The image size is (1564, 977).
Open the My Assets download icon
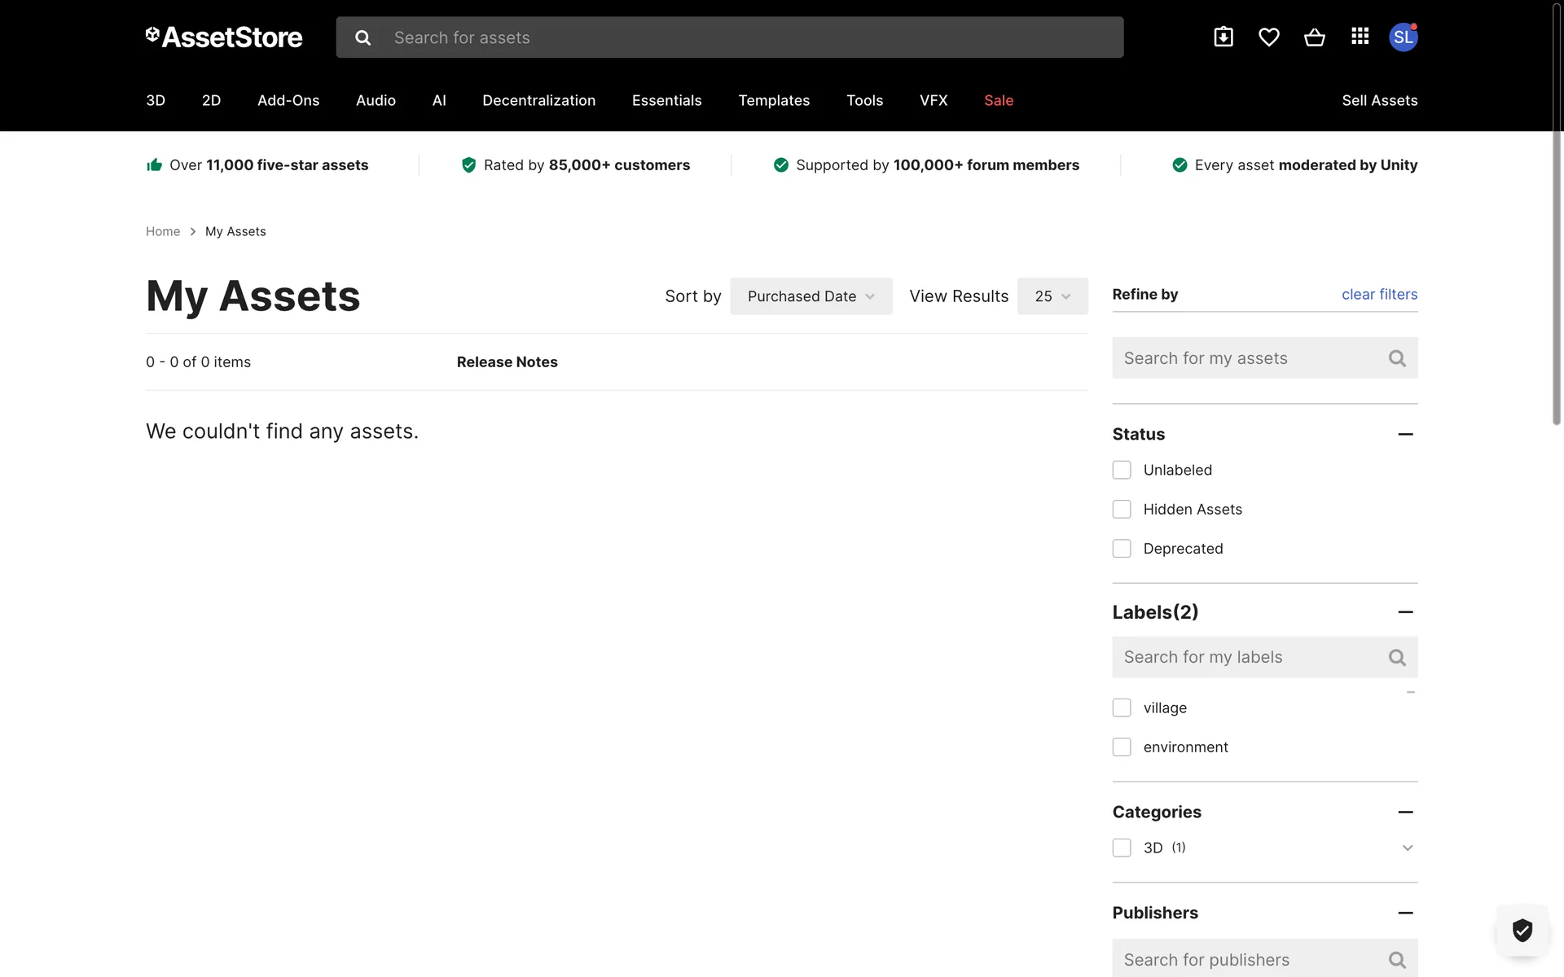[1224, 37]
